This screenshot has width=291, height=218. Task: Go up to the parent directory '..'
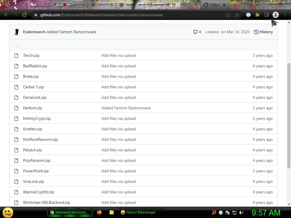(16, 45)
